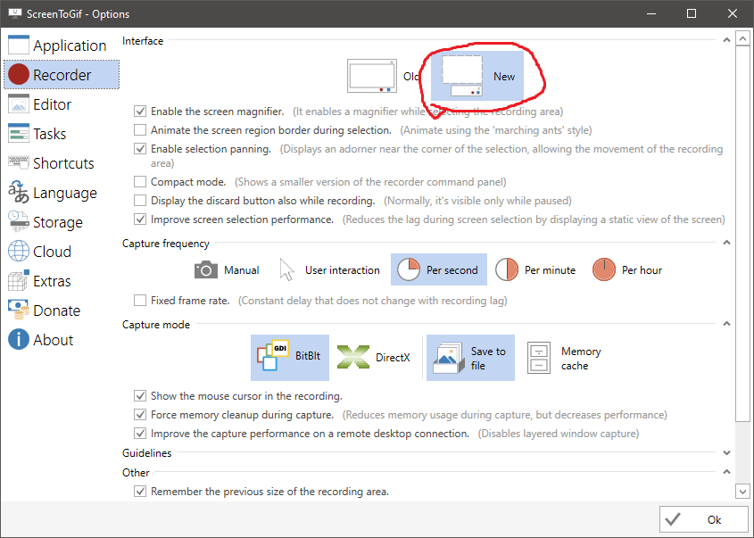Image resolution: width=754 pixels, height=538 pixels.
Task: Switch to the Editor tab label
Action: pos(52,104)
